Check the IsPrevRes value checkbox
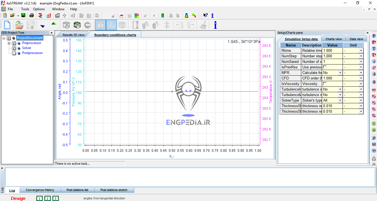The image size is (377, 201). (325, 67)
